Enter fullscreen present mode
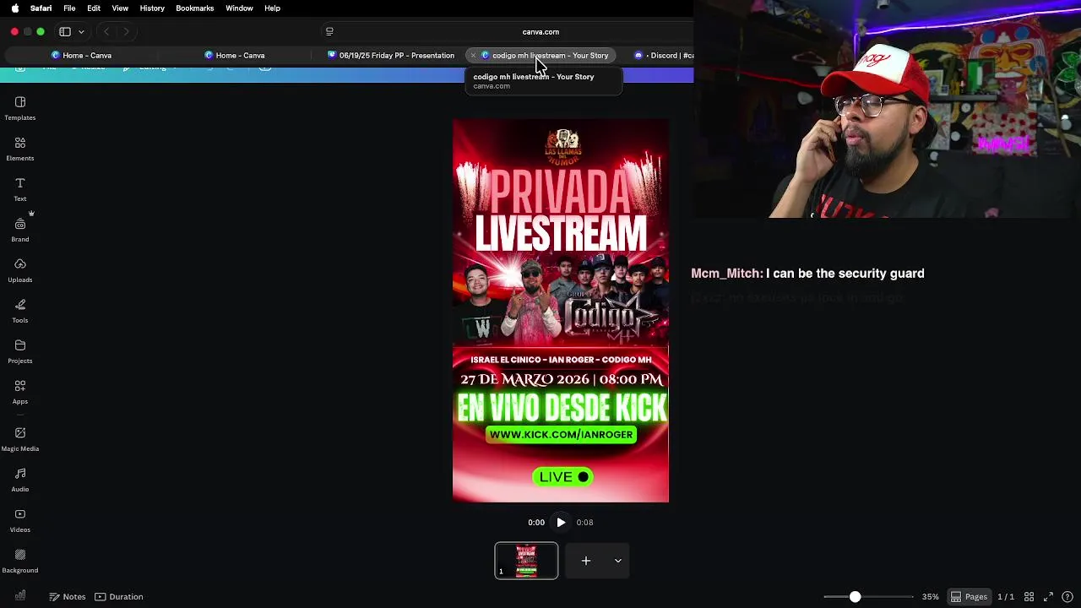The height and width of the screenshot is (608, 1081). coord(1048,597)
